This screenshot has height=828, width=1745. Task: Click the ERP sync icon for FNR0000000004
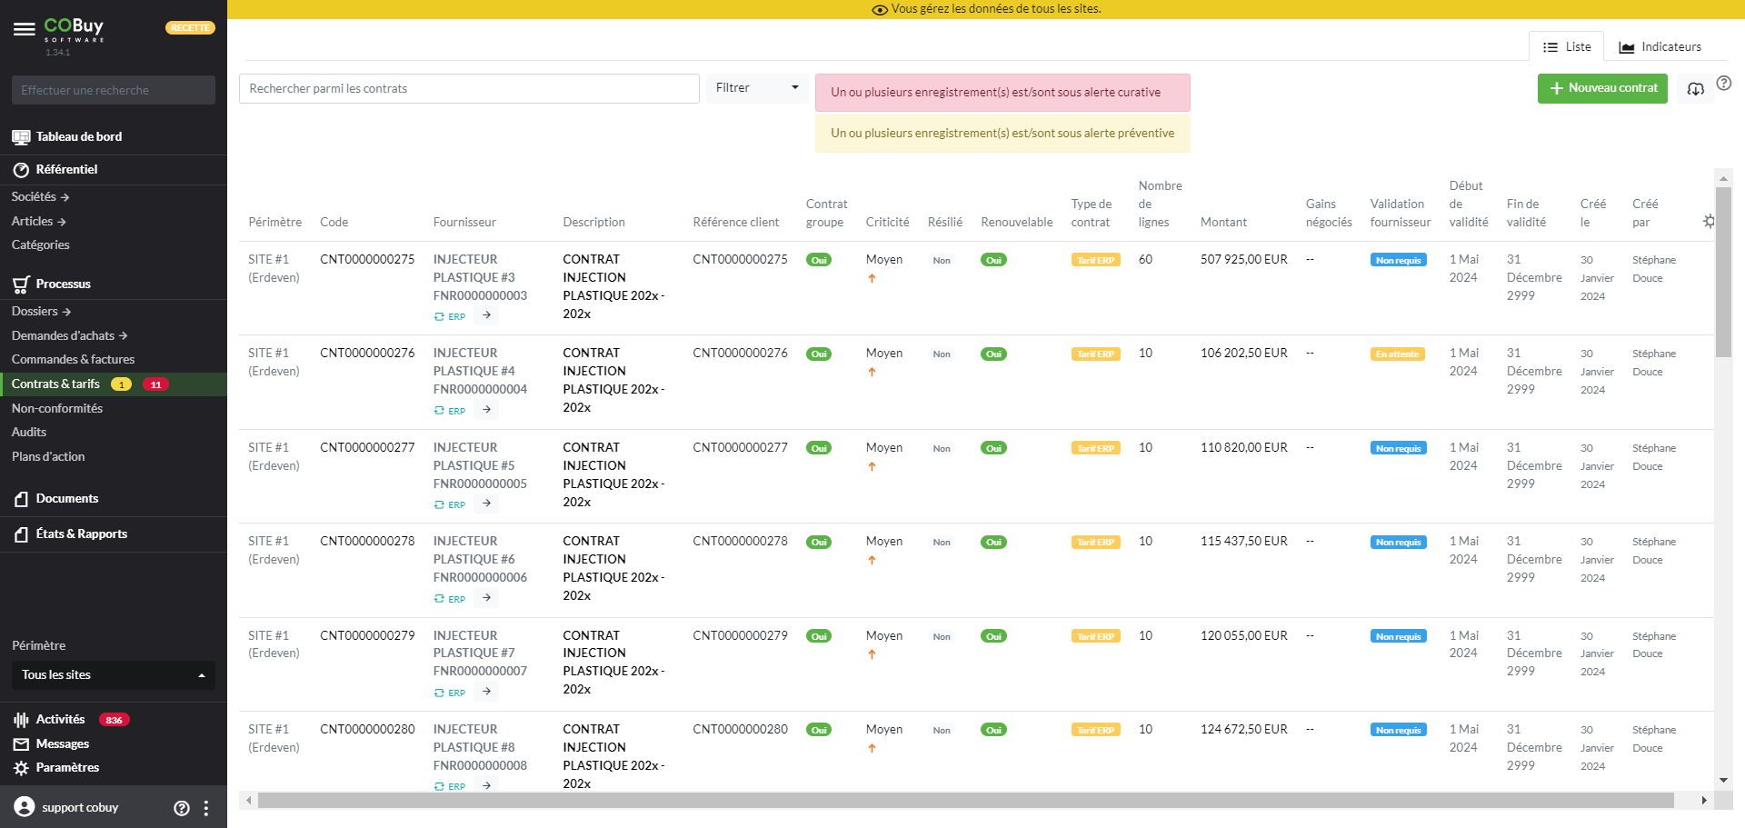pyautogui.click(x=440, y=411)
